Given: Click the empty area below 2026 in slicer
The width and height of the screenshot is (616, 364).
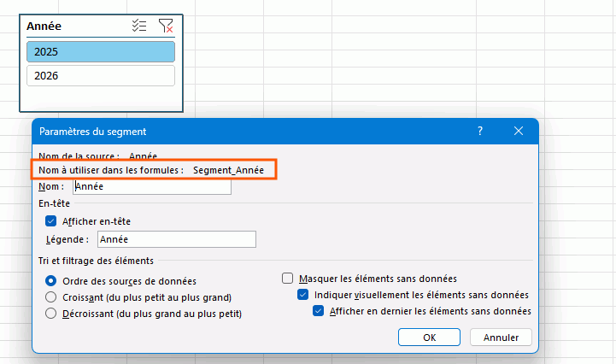Looking at the screenshot, I should [x=101, y=99].
